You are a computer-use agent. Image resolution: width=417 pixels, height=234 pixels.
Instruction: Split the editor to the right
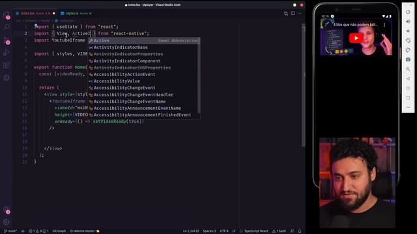[x=293, y=13]
